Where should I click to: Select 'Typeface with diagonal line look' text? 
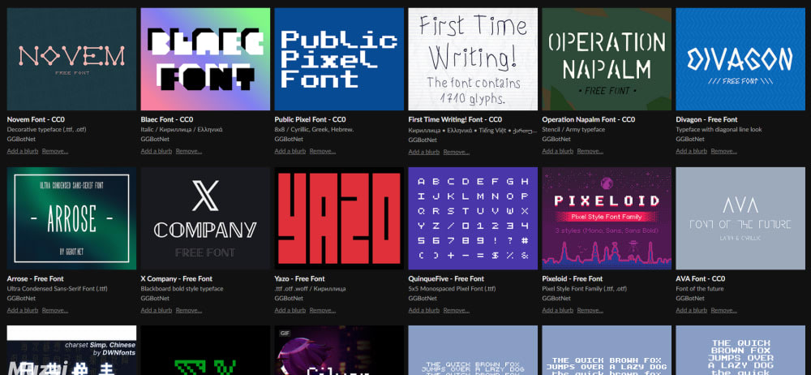click(x=719, y=130)
